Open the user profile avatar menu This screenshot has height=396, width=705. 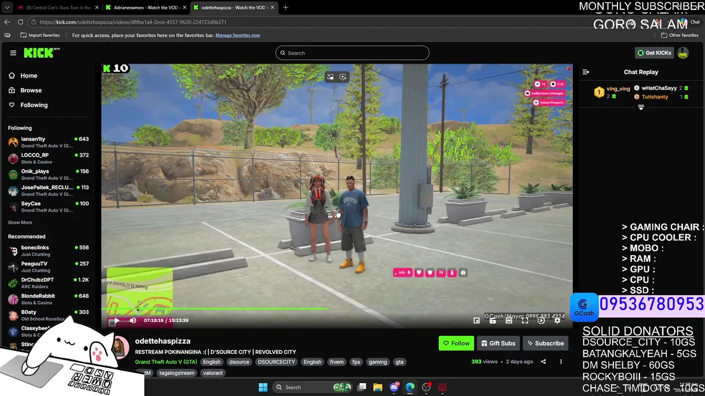(683, 53)
